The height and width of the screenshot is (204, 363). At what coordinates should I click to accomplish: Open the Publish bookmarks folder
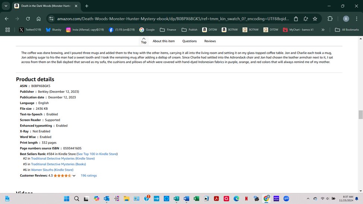click(190, 30)
